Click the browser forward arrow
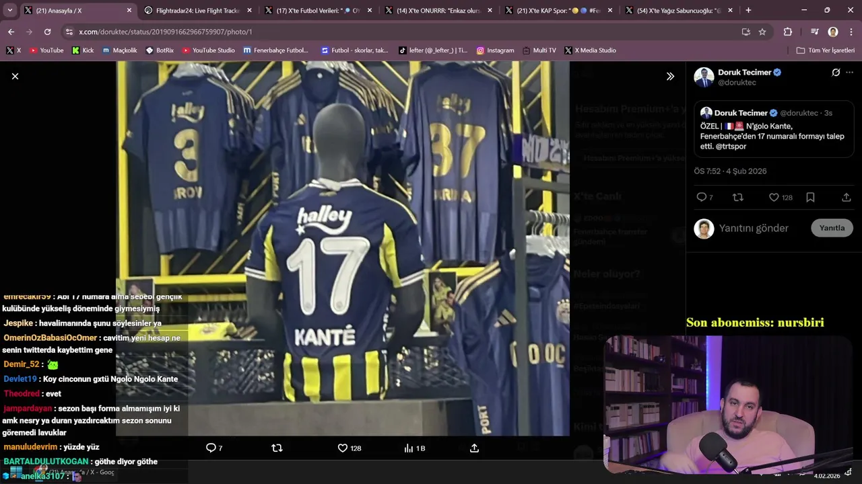The height and width of the screenshot is (484, 862). tap(29, 32)
